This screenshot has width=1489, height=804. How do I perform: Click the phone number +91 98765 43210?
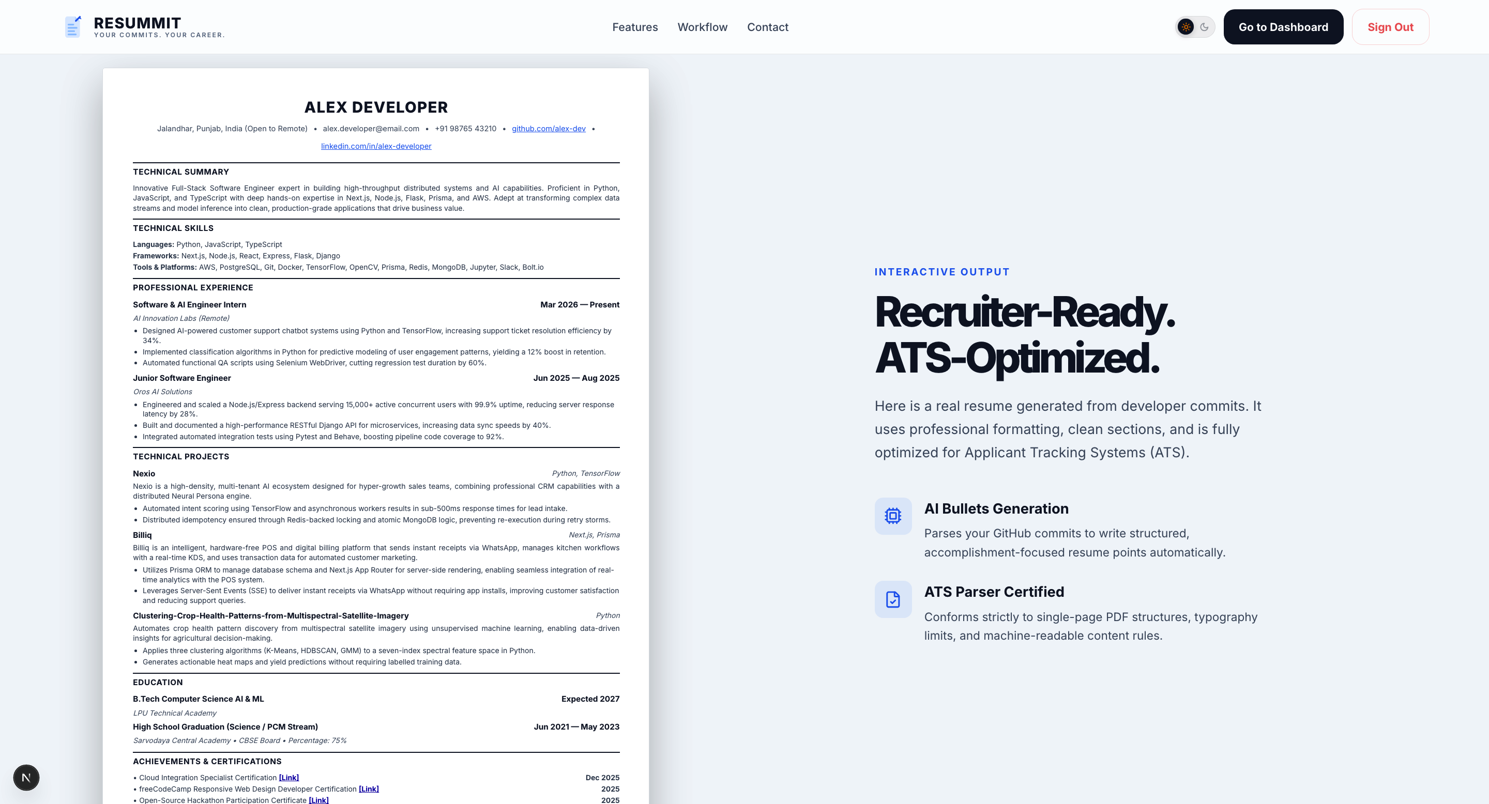pyautogui.click(x=465, y=128)
